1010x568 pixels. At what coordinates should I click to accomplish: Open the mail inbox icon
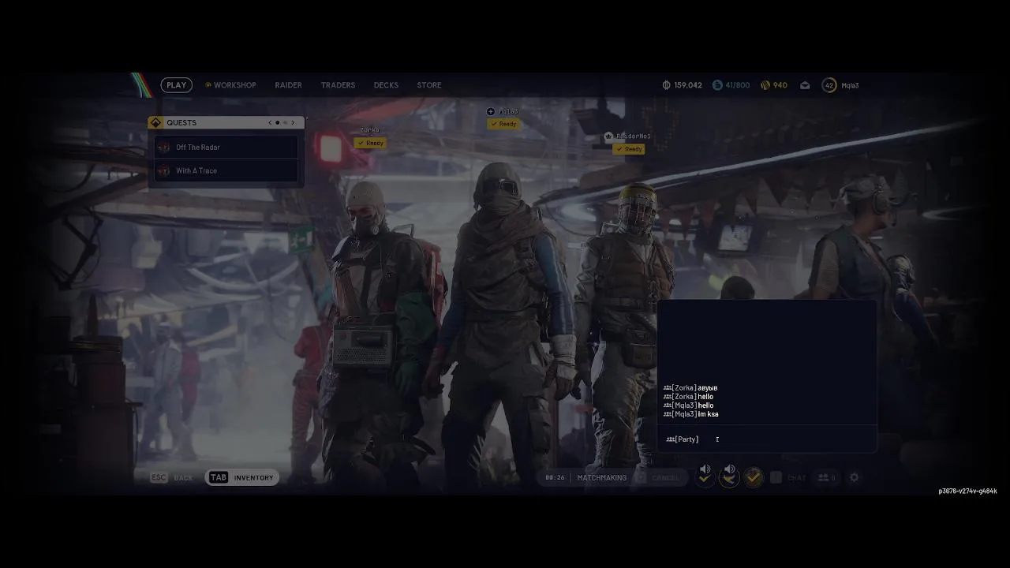[x=805, y=85]
